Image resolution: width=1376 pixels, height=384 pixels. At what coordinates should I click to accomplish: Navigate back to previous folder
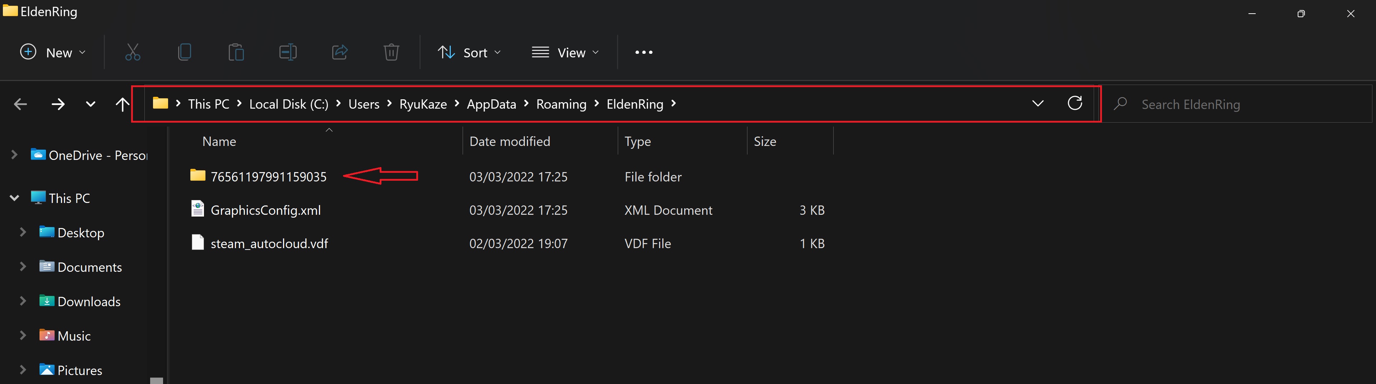[x=20, y=104]
